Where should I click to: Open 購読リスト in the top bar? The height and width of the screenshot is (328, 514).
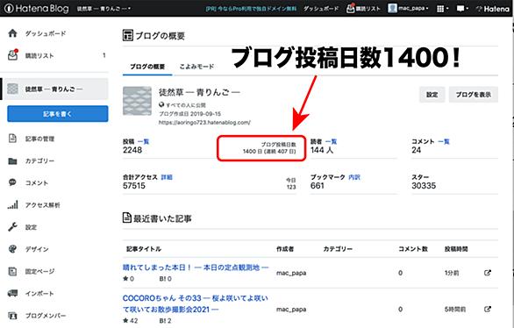363,9
